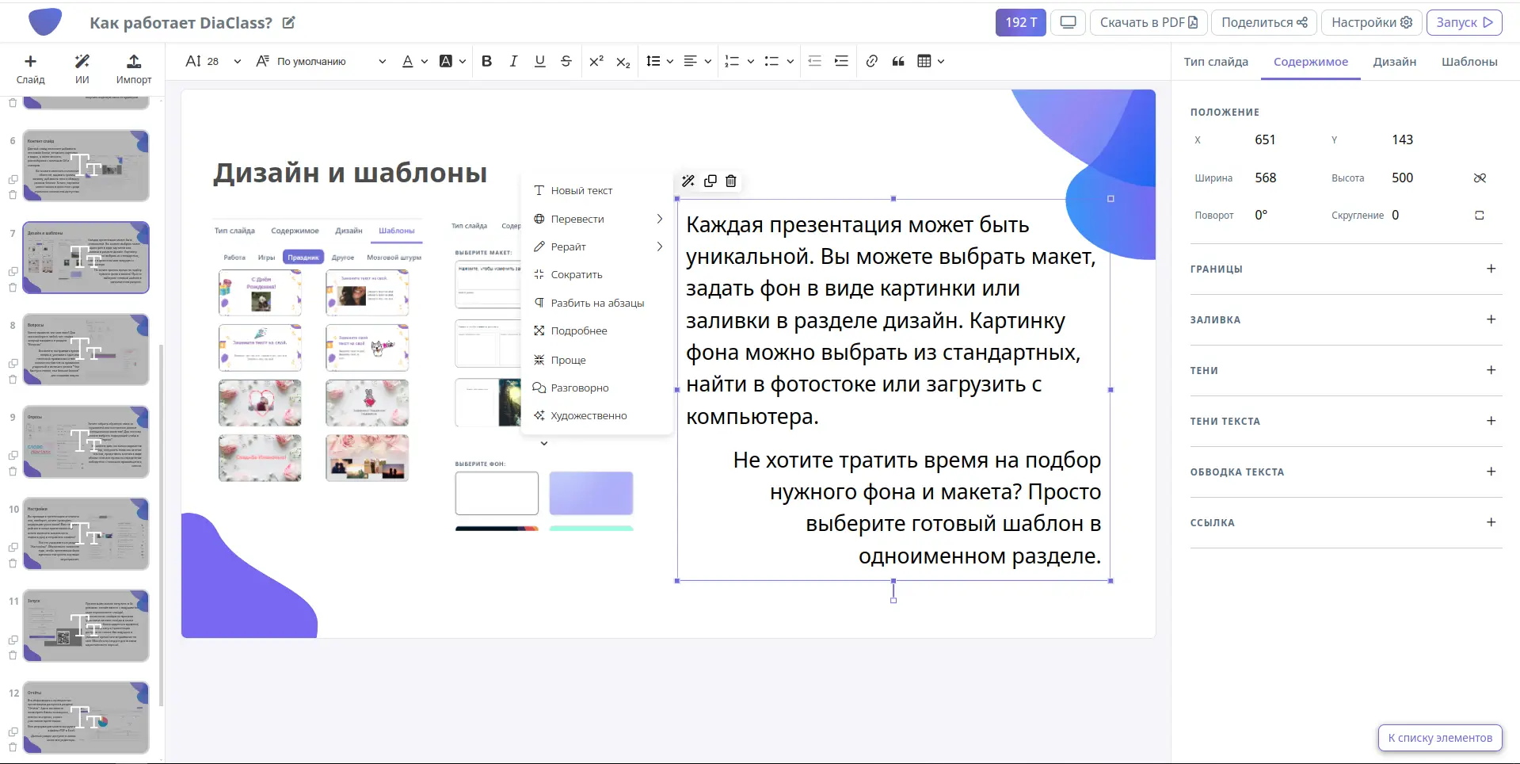Click Скачать в PDF button
Image resolution: width=1520 pixels, height=764 pixels.
click(1149, 22)
